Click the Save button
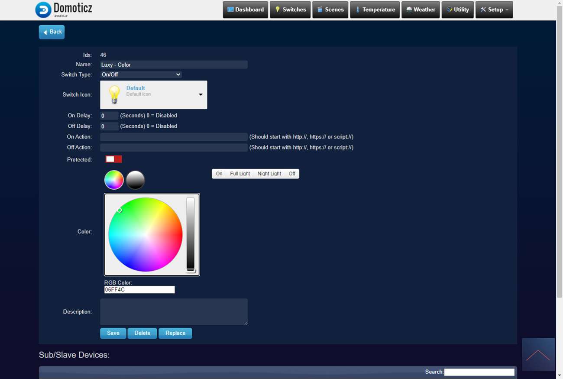Screen dimensions: 563x379 (x=113, y=333)
